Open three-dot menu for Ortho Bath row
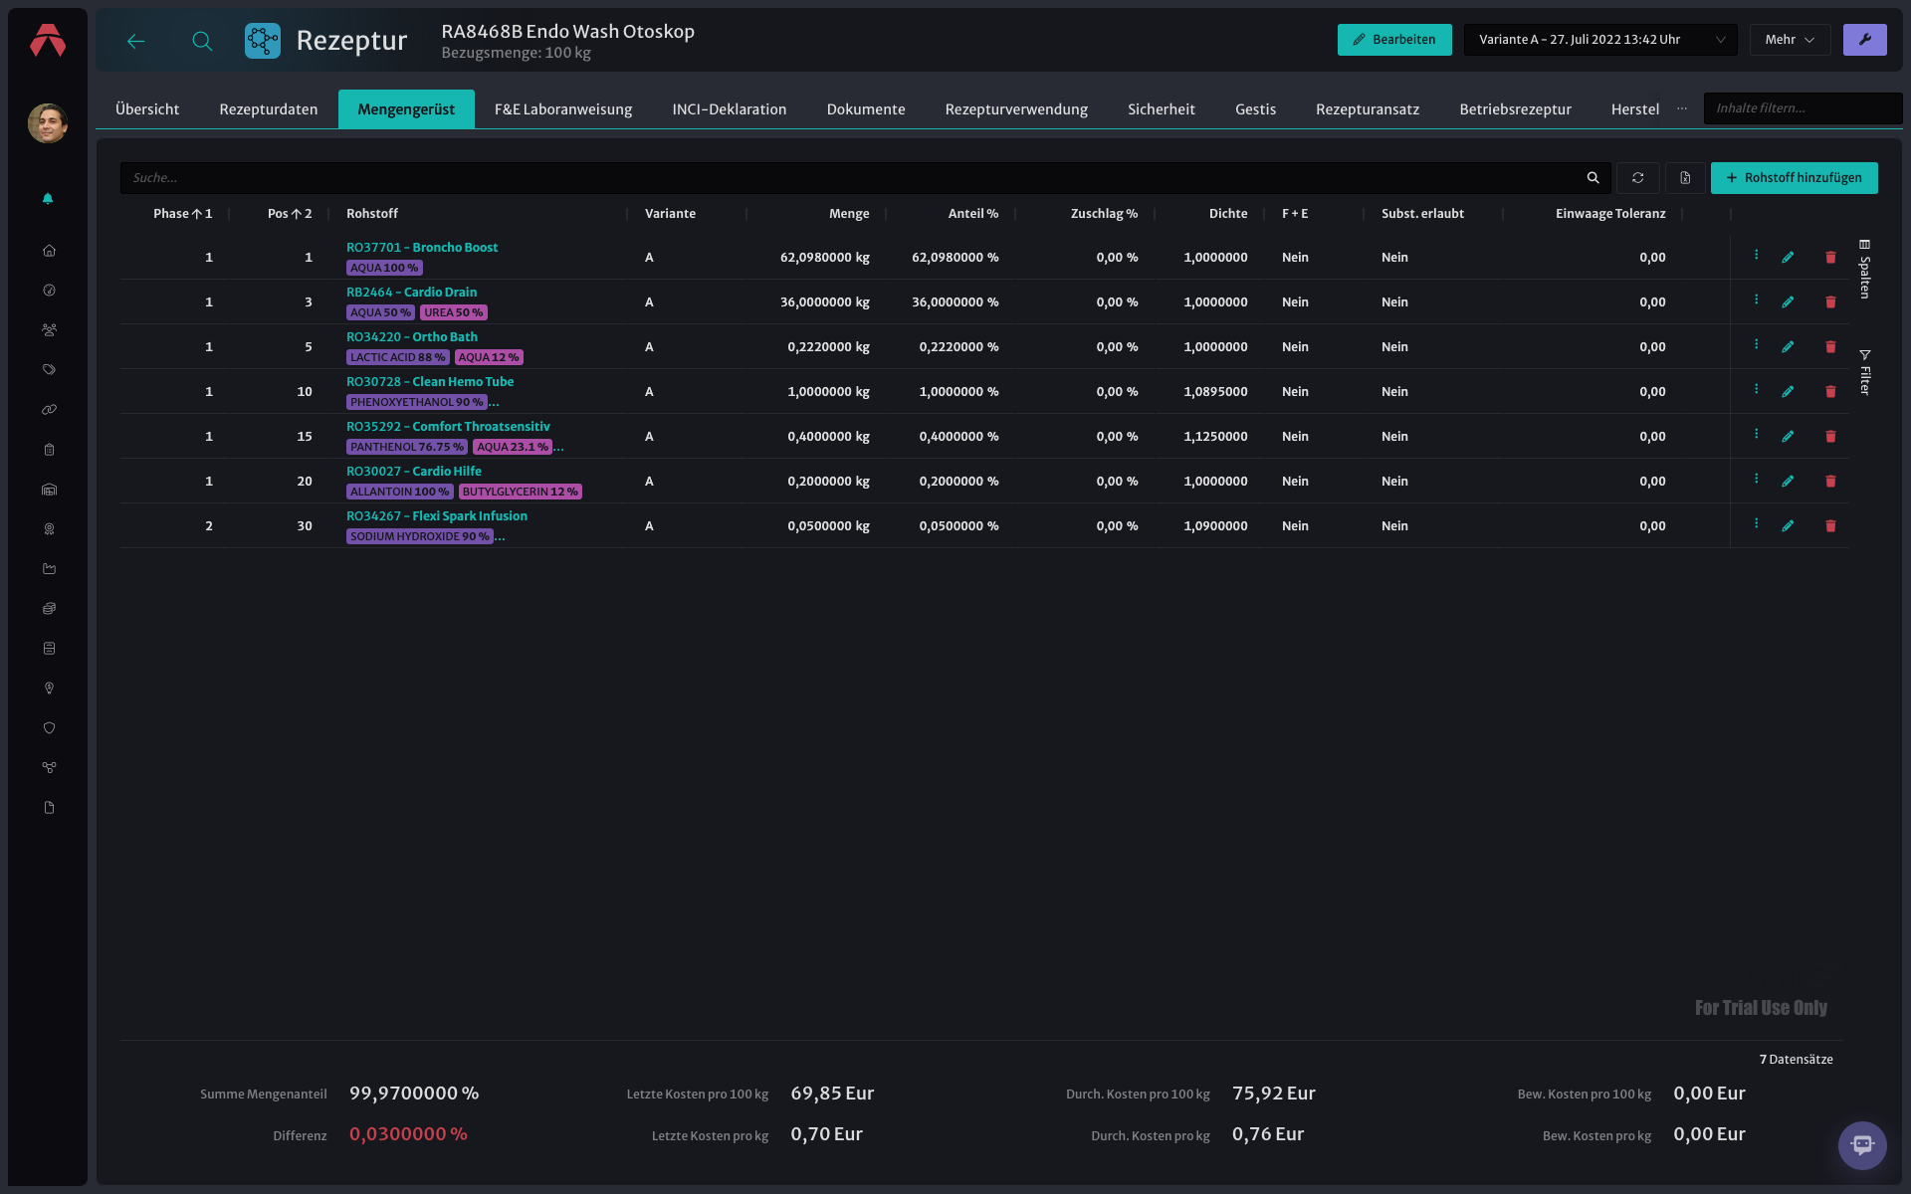Image resolution: width=1911 pixels, height=1194 pixels. tap(1756, 344)
